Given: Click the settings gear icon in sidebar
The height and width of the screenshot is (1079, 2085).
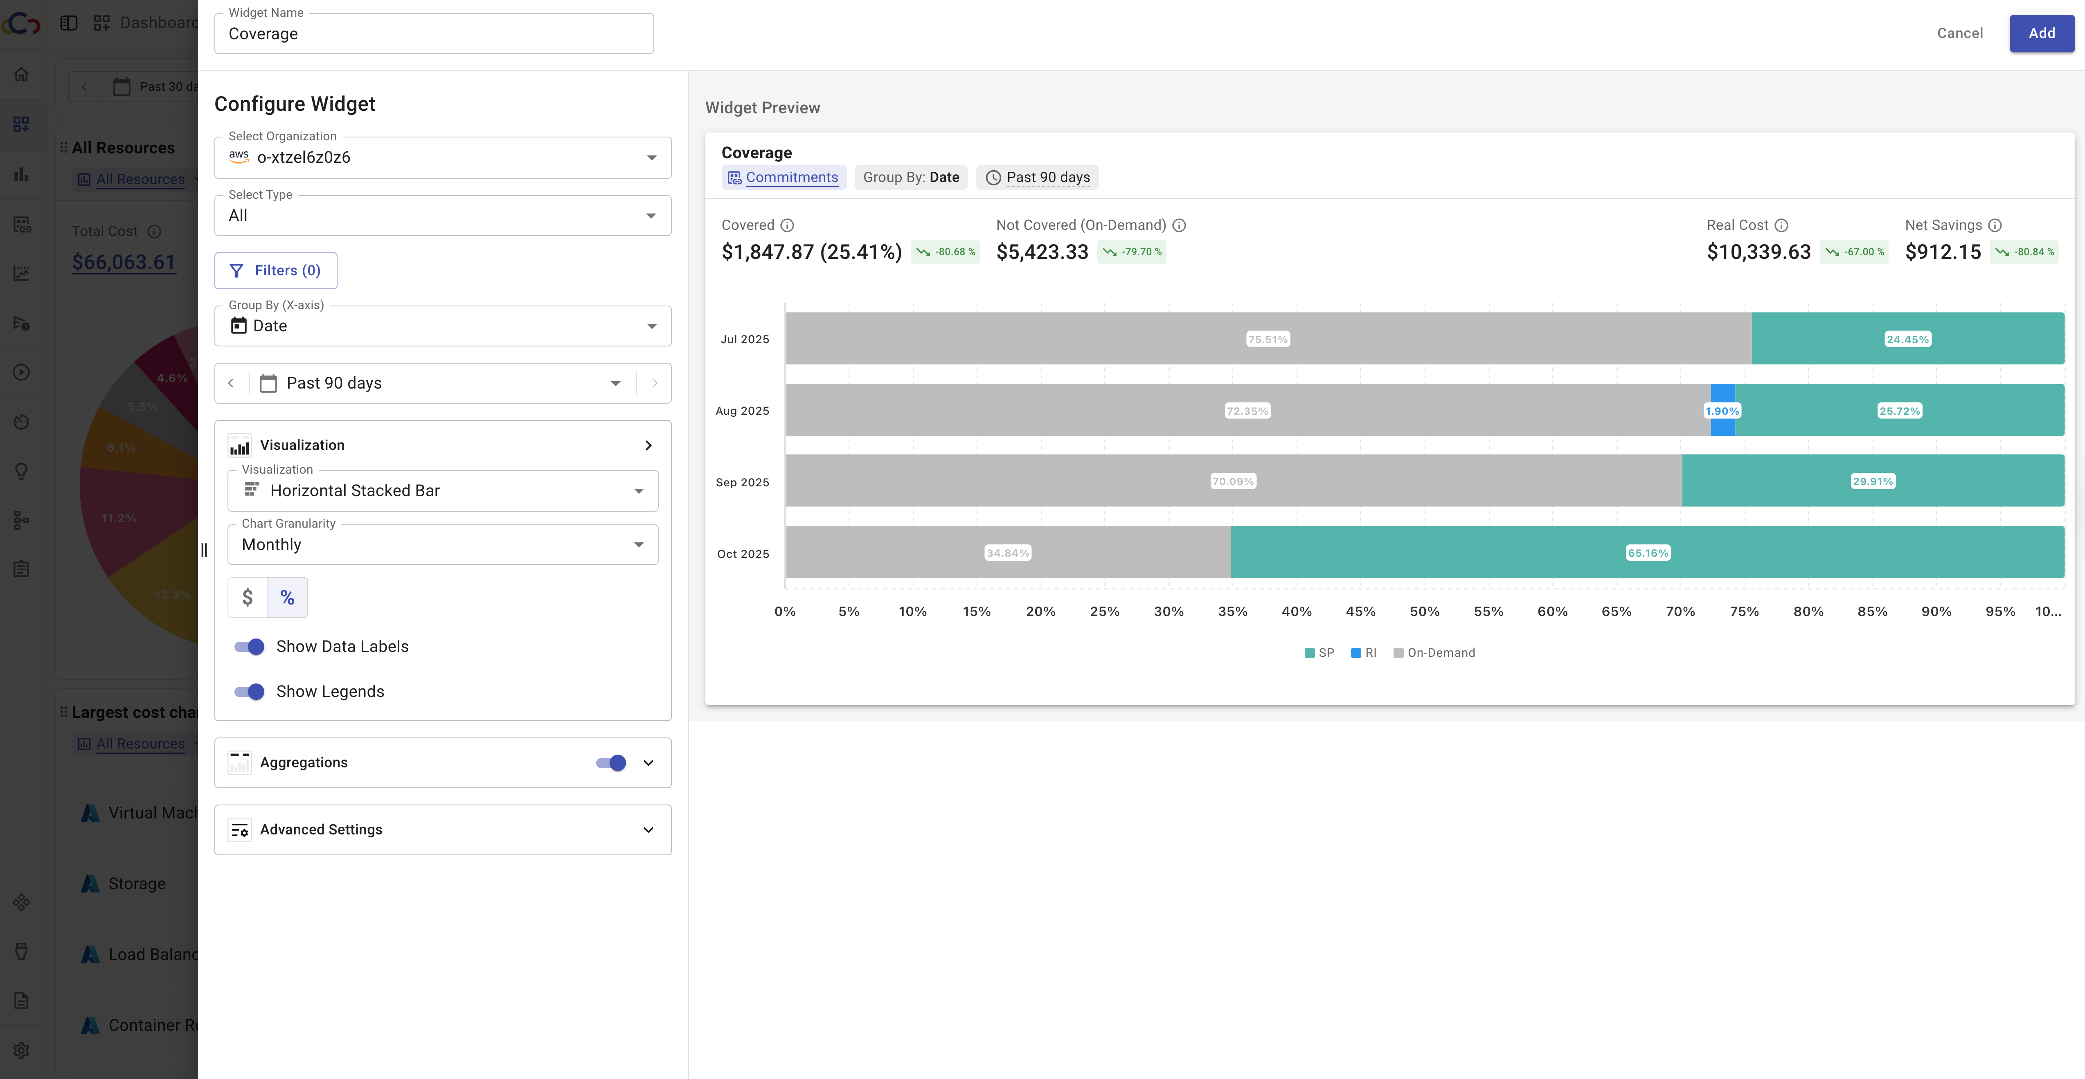Looking at the screenshot, I should tap(22, 1050).
